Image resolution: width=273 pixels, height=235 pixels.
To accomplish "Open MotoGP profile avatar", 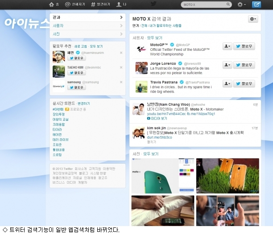I will point(141,49).
